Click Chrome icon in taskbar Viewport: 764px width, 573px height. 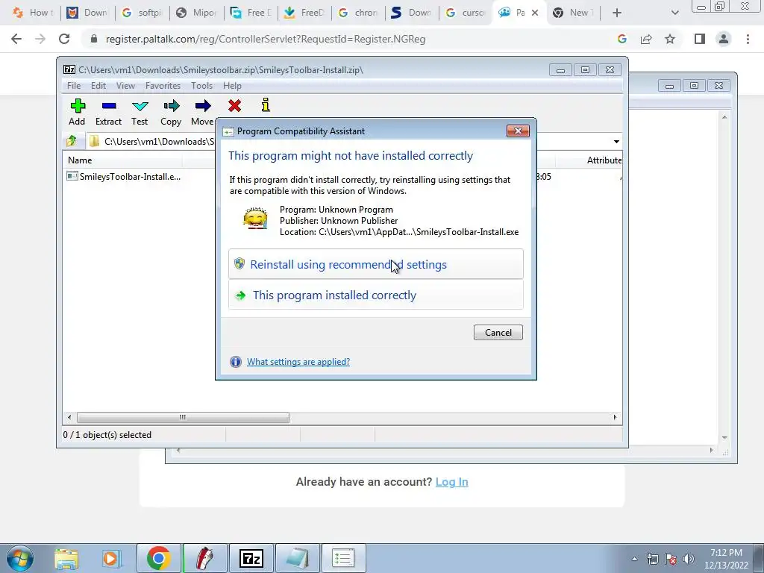click(159, 558)
